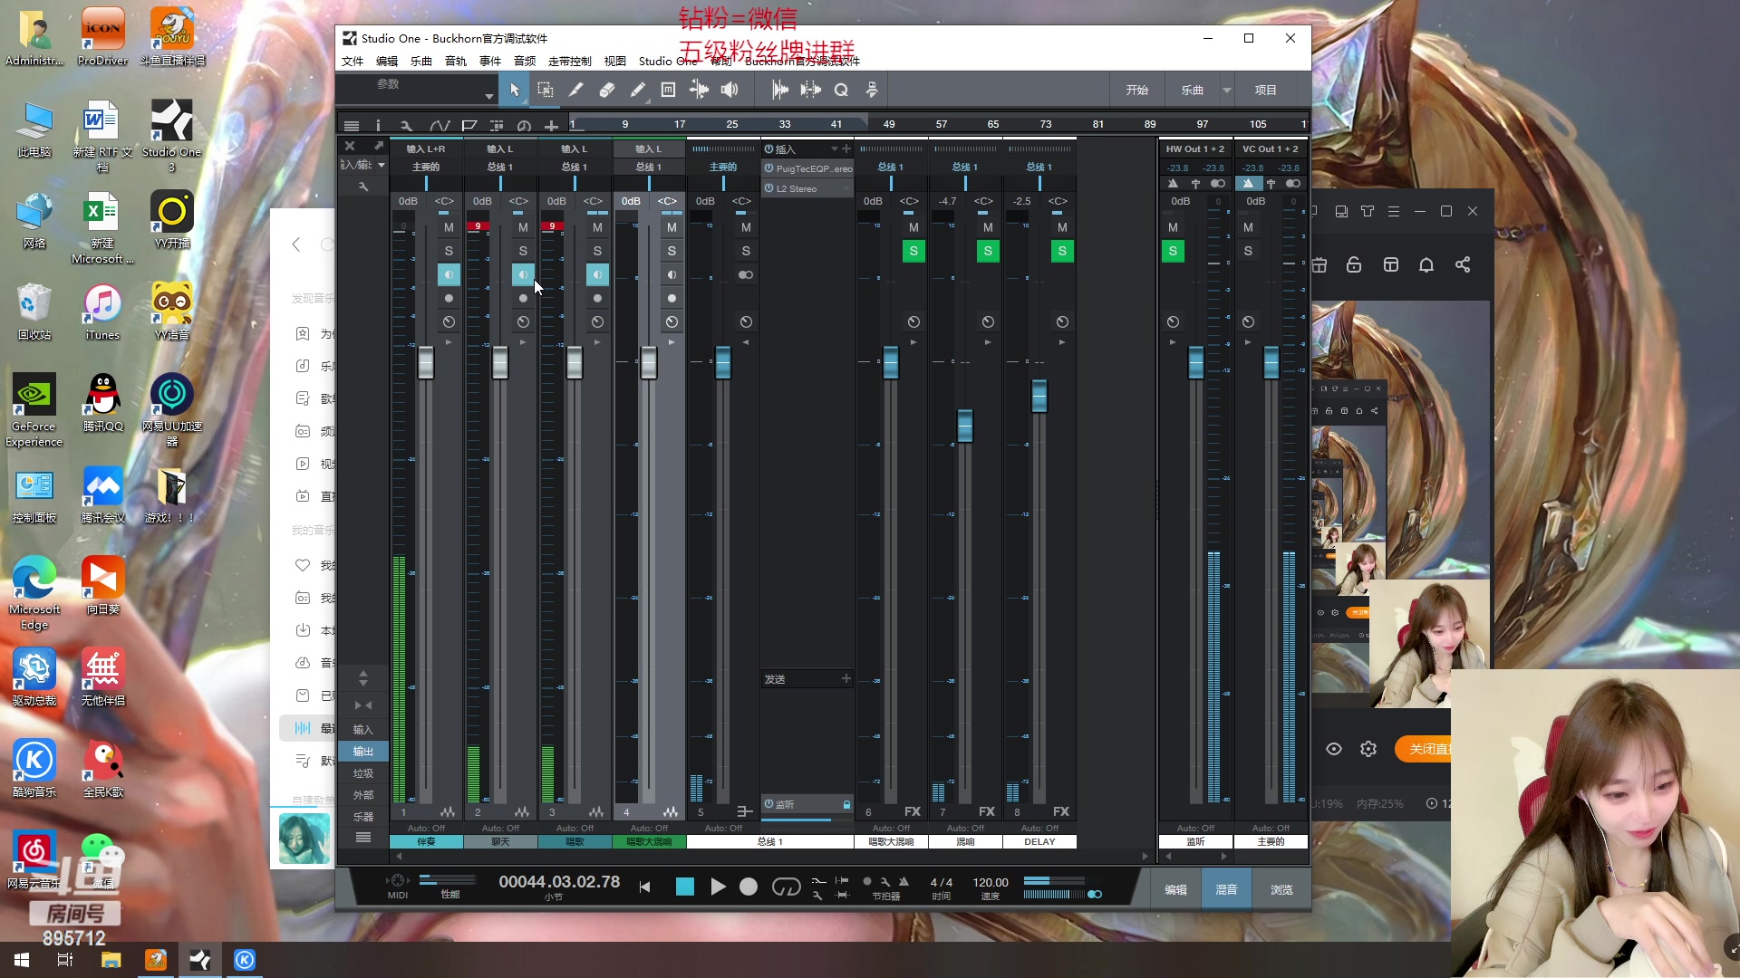Select the Eraser tool
1740x978 pixels.
pyautogui.click(x=606, y=90)
